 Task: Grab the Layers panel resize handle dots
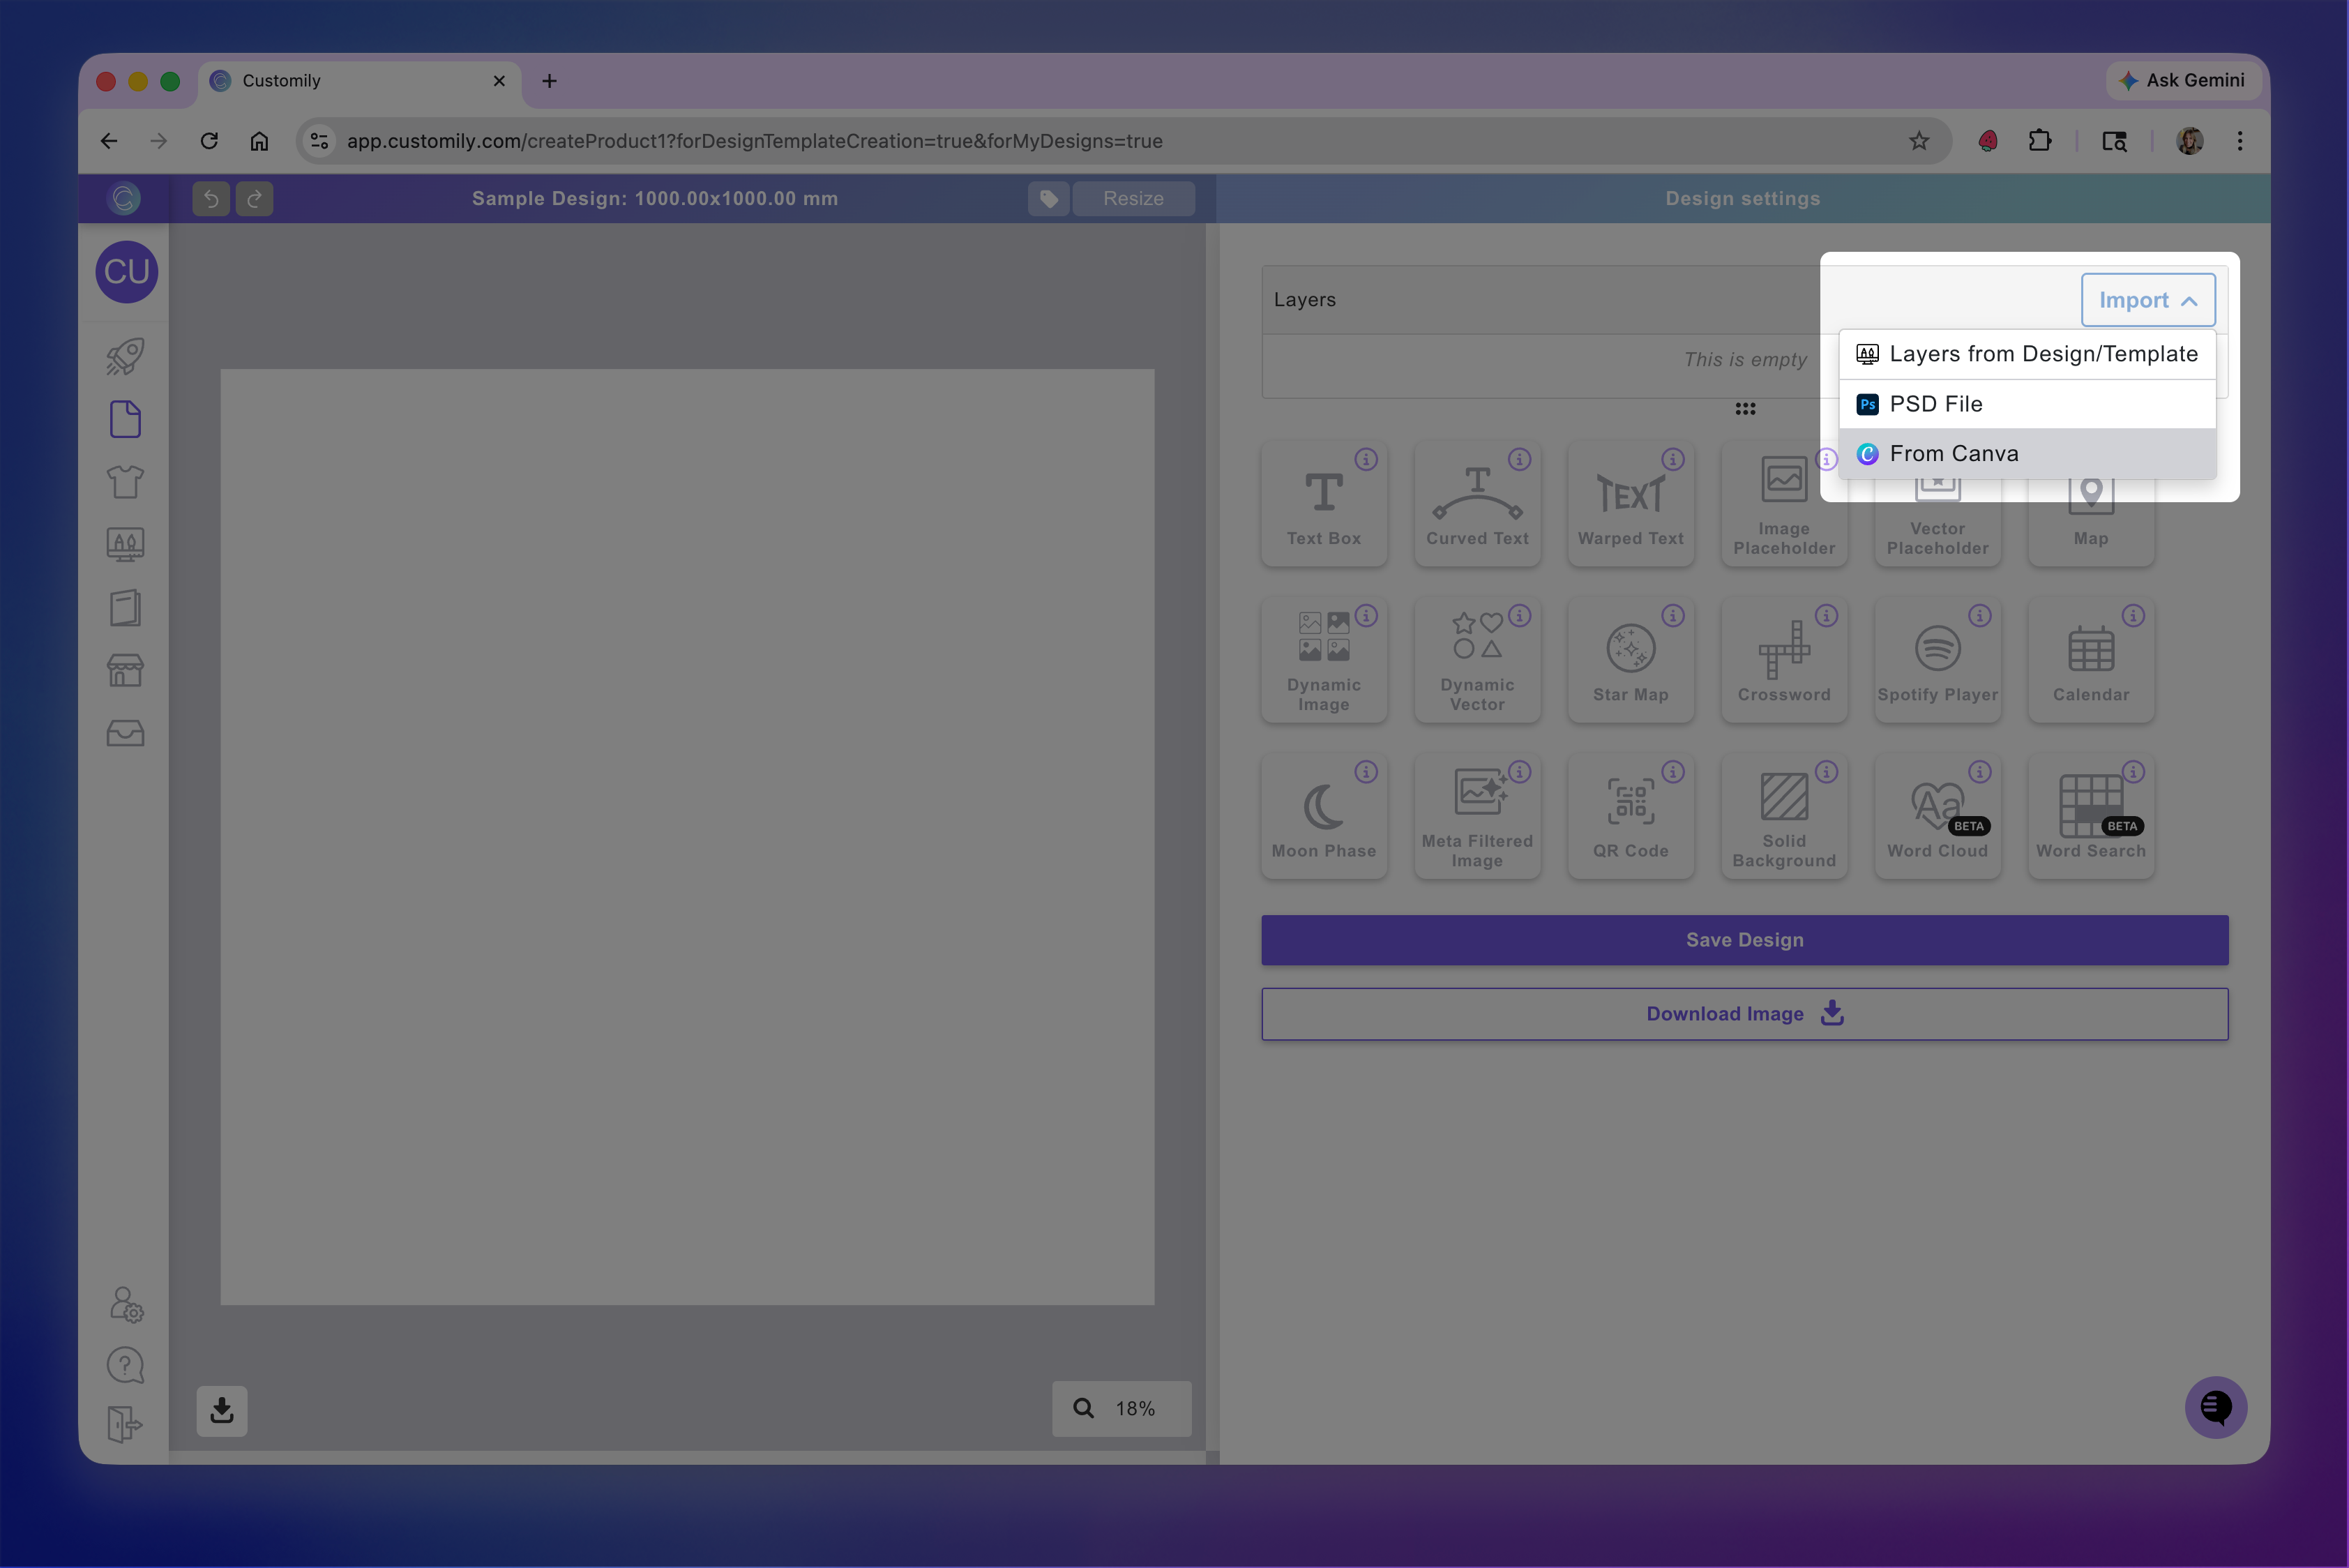pyautogui.click(x=1745, y=409)
